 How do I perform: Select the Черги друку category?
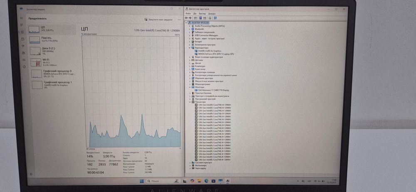click(x=200, y=168)
